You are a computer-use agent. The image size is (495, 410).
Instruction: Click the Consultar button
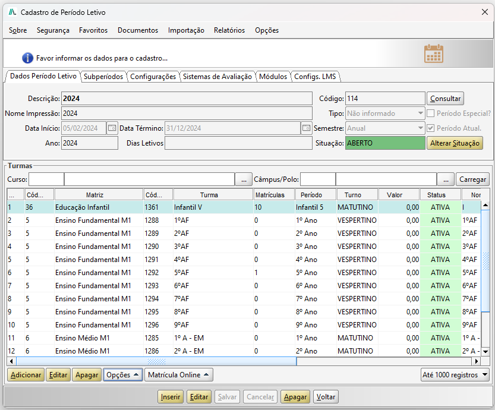[445, 99]
